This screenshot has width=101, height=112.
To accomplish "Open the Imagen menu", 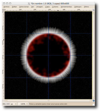I will [40, 7].
